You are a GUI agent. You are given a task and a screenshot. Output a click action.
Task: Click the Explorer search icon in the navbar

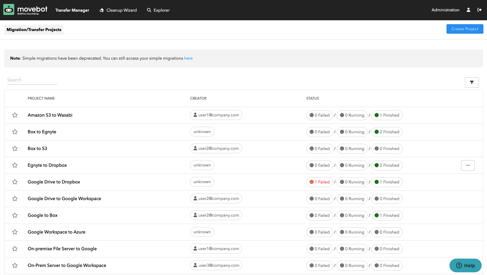tap(149, 10)
